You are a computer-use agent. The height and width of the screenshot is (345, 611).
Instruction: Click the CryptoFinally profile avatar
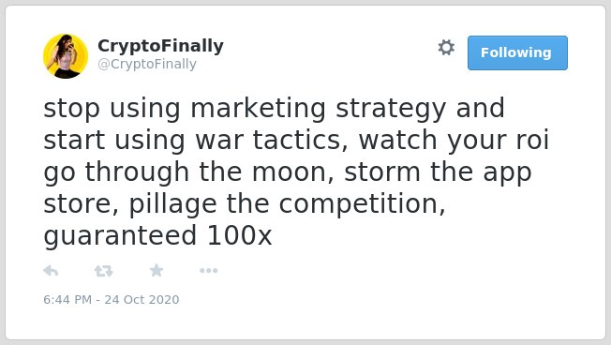click(66, 56)
